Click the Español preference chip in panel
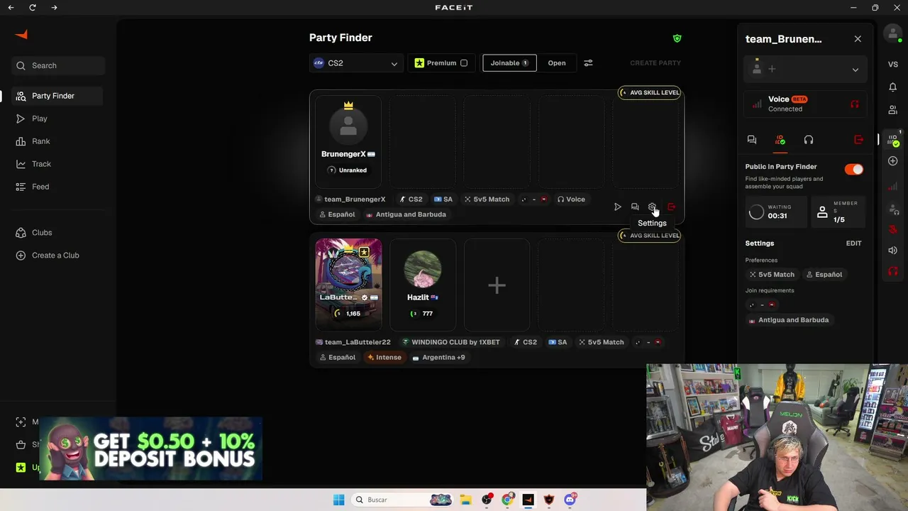 (x=824, y=275)
